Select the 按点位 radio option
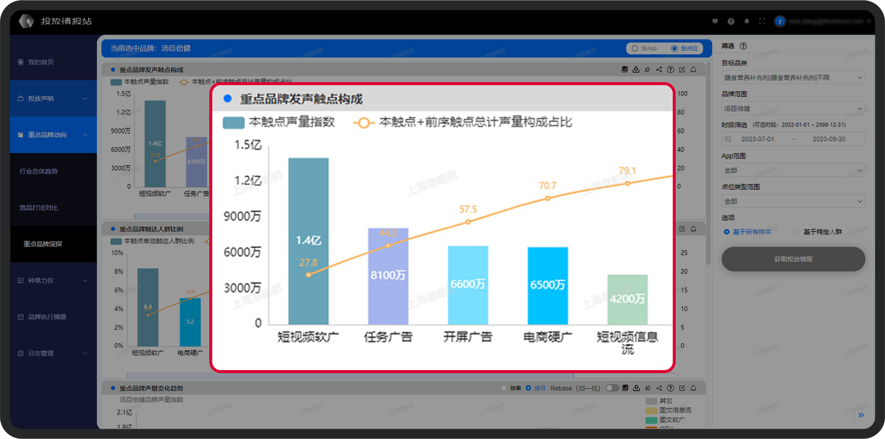 point(685,48)
